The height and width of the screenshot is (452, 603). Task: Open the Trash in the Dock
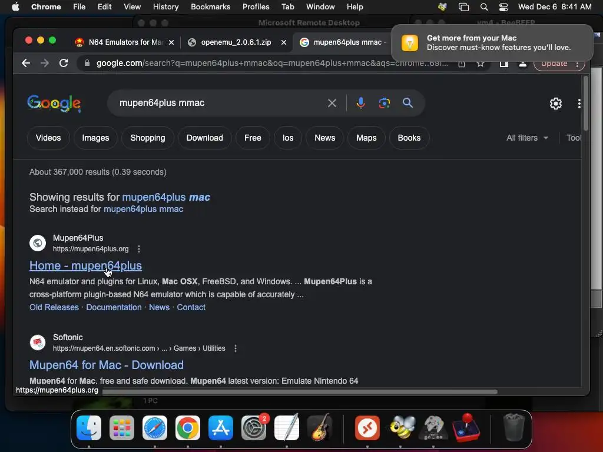[513, 428]
